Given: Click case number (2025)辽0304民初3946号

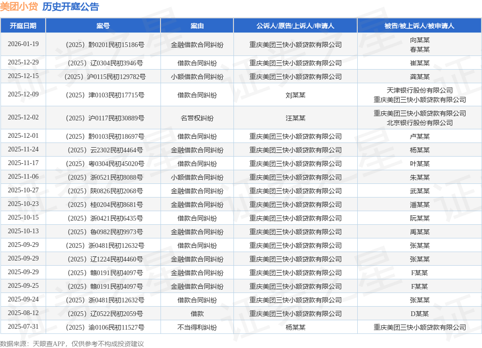Looking at the screenshot, I should (x=105, y=63).
